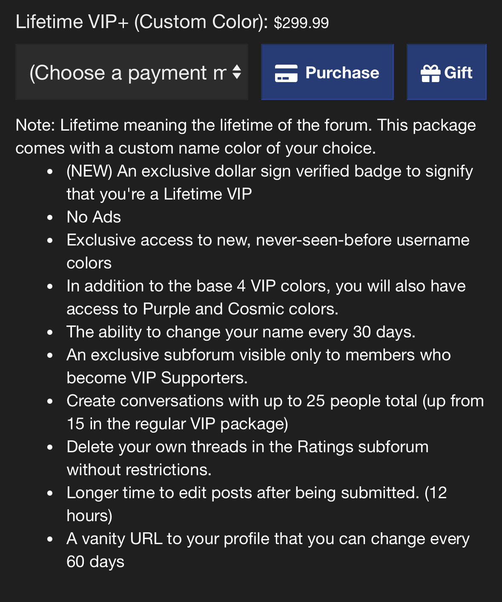This screenshot has height=602, width=502.
Task: Click the 'No Ads' list item
Action: 94,217
